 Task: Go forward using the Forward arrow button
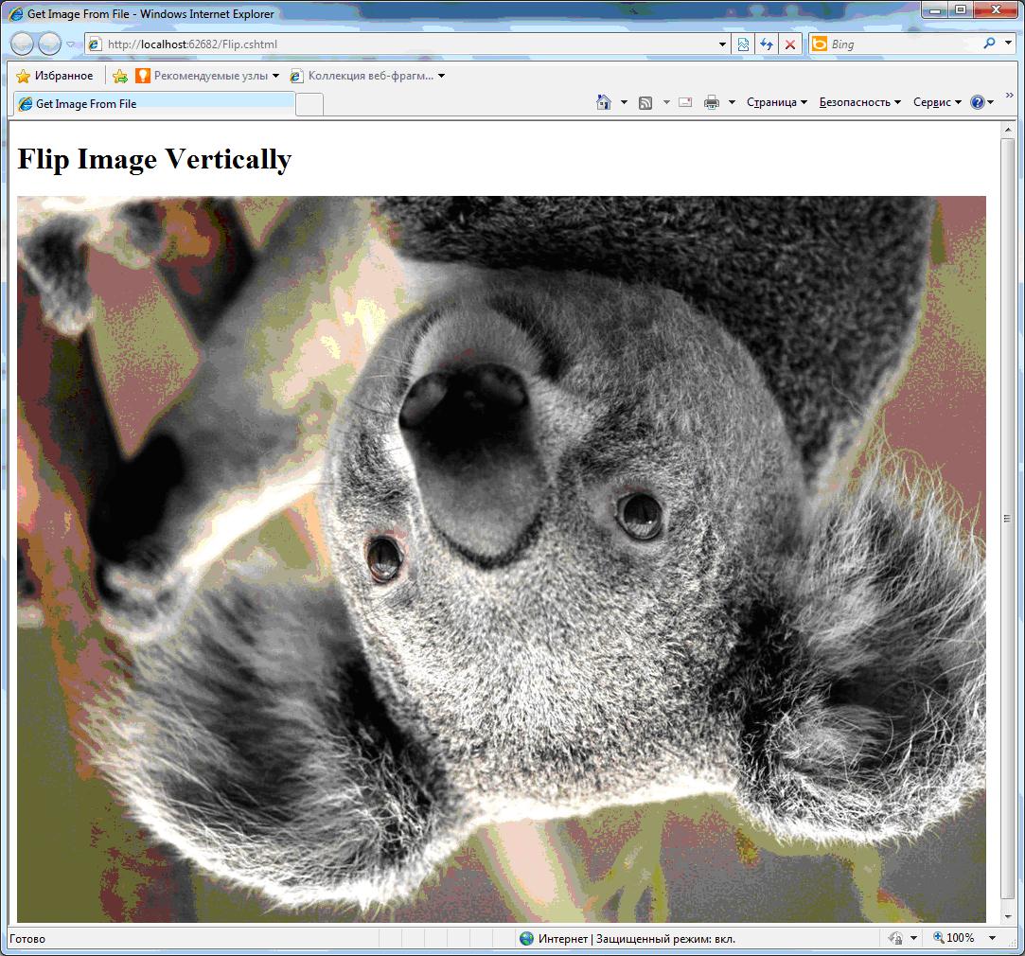49,44
